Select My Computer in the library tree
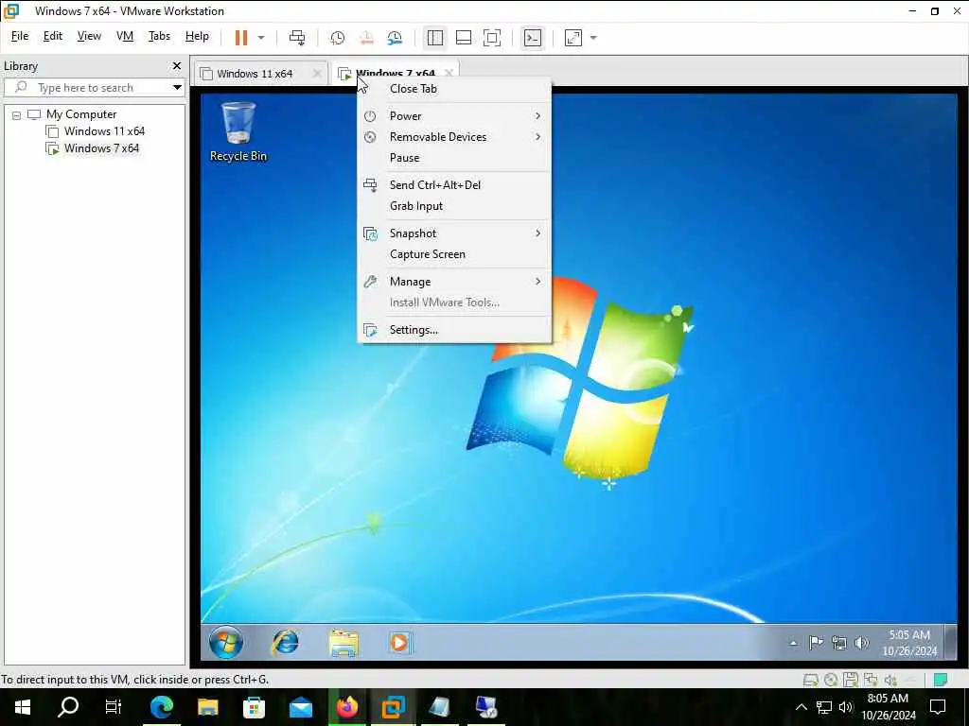 (81, 114)
